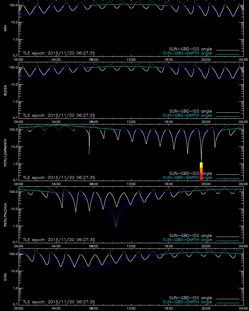Click the white legend line sample in PALEHUA panel

point(228,237)
